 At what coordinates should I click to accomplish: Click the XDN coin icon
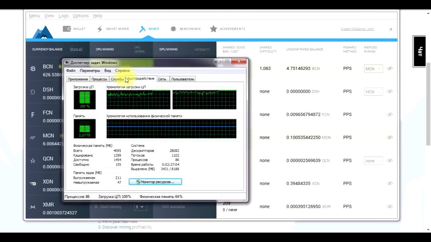(33, 184)
